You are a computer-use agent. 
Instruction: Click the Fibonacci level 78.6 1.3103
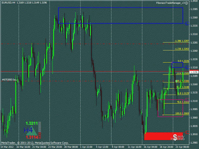[183, 102]
